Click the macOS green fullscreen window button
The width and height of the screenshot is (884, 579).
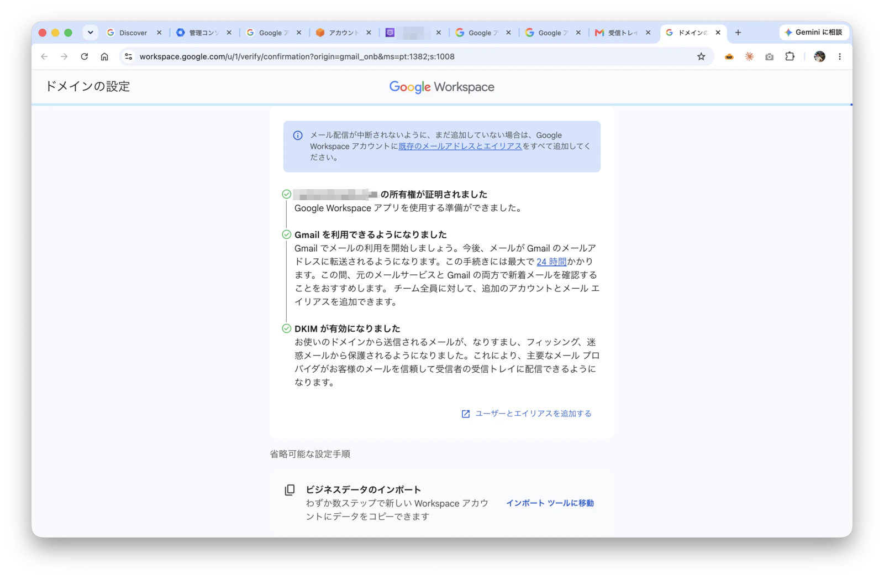click(69, 33)
